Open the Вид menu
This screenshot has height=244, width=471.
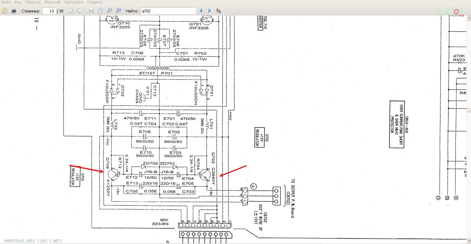18,2
